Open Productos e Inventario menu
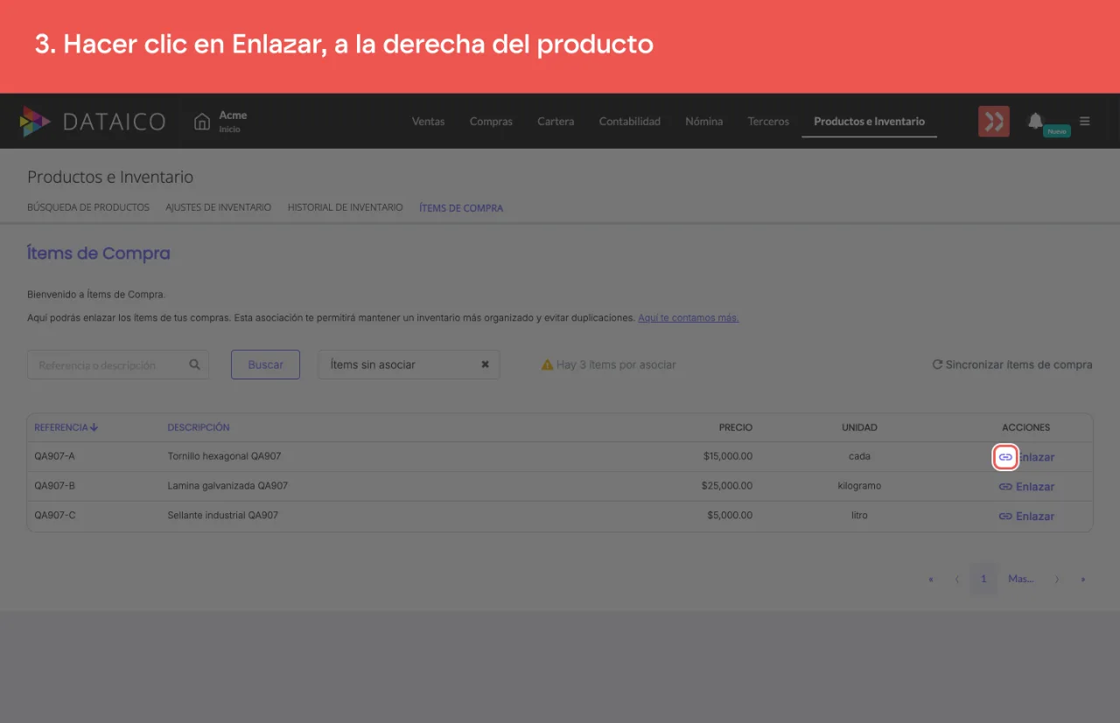Screen dimensions: 1120x723 (x=869, y=122)
